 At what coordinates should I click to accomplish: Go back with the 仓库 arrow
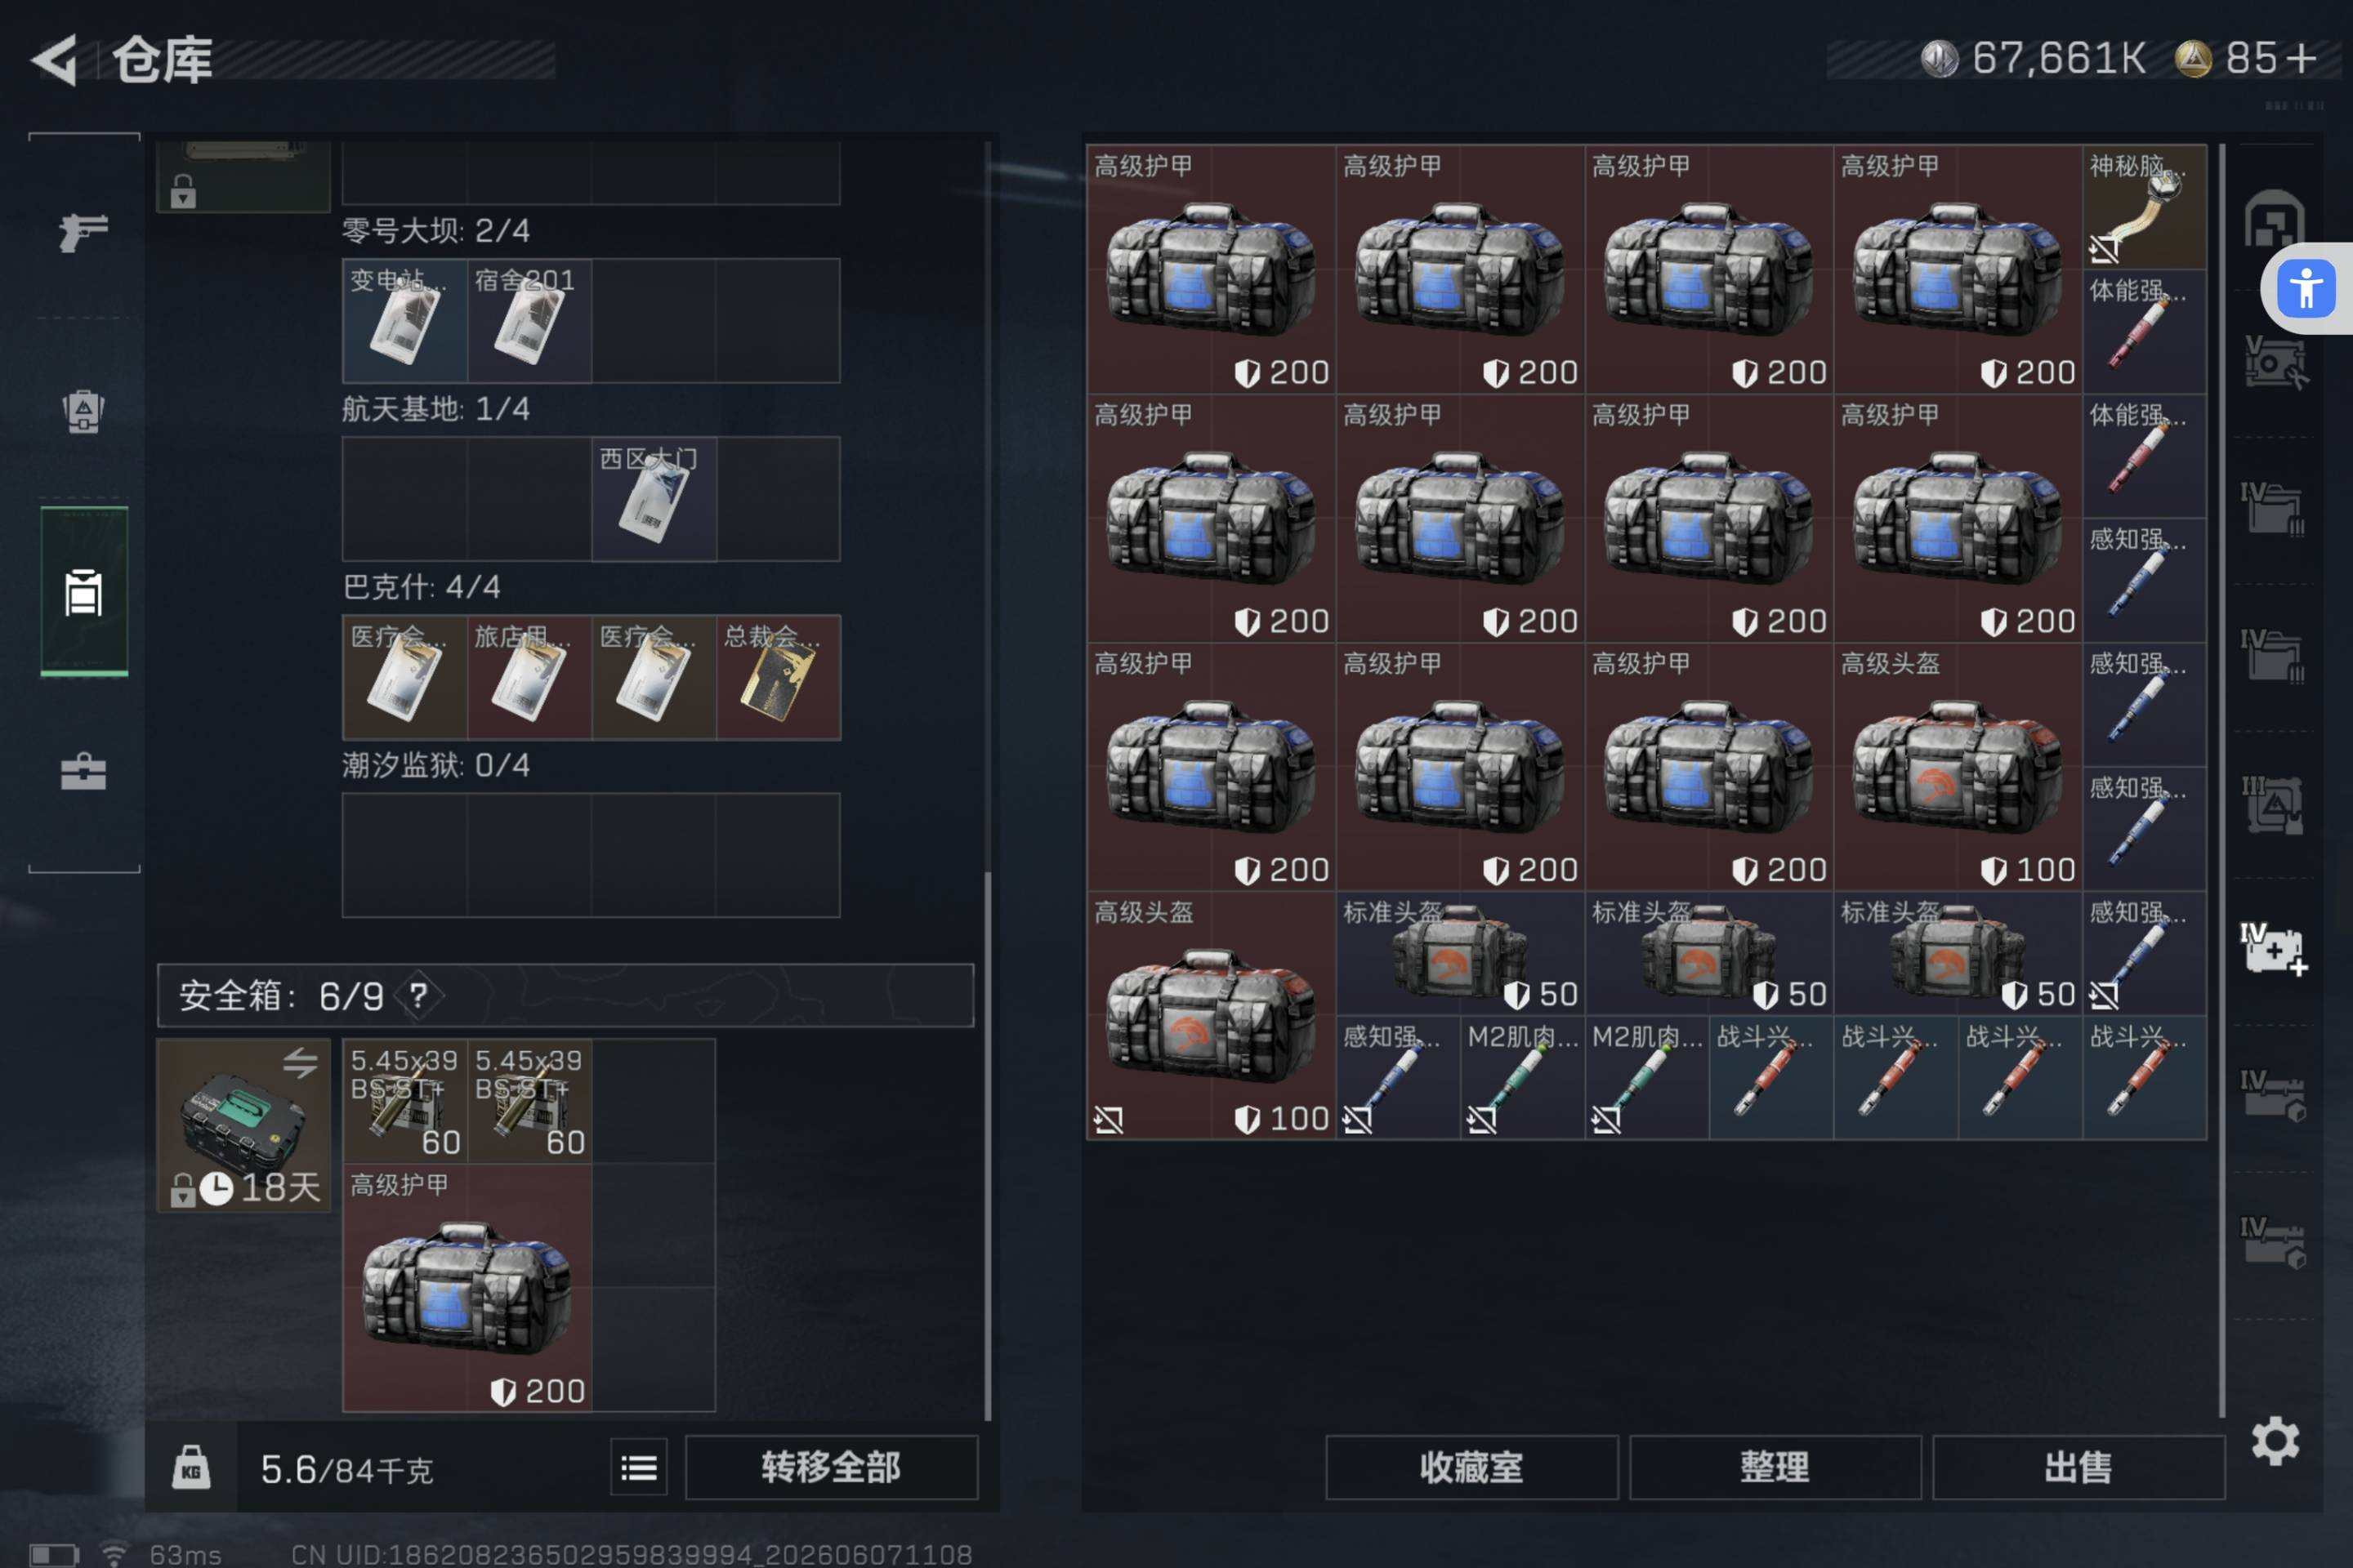point(55,60)
